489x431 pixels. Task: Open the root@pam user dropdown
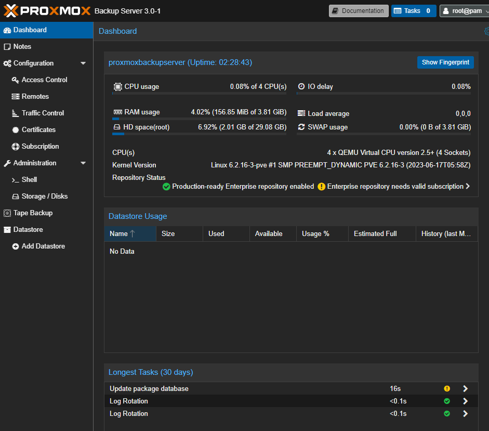pyautogui.click(x=464, y=11)
